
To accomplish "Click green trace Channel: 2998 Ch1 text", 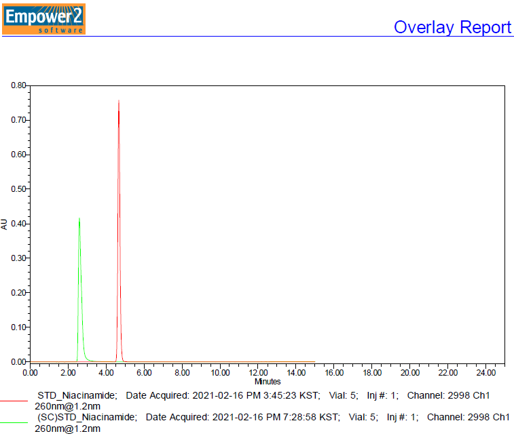I will (469, 417).
